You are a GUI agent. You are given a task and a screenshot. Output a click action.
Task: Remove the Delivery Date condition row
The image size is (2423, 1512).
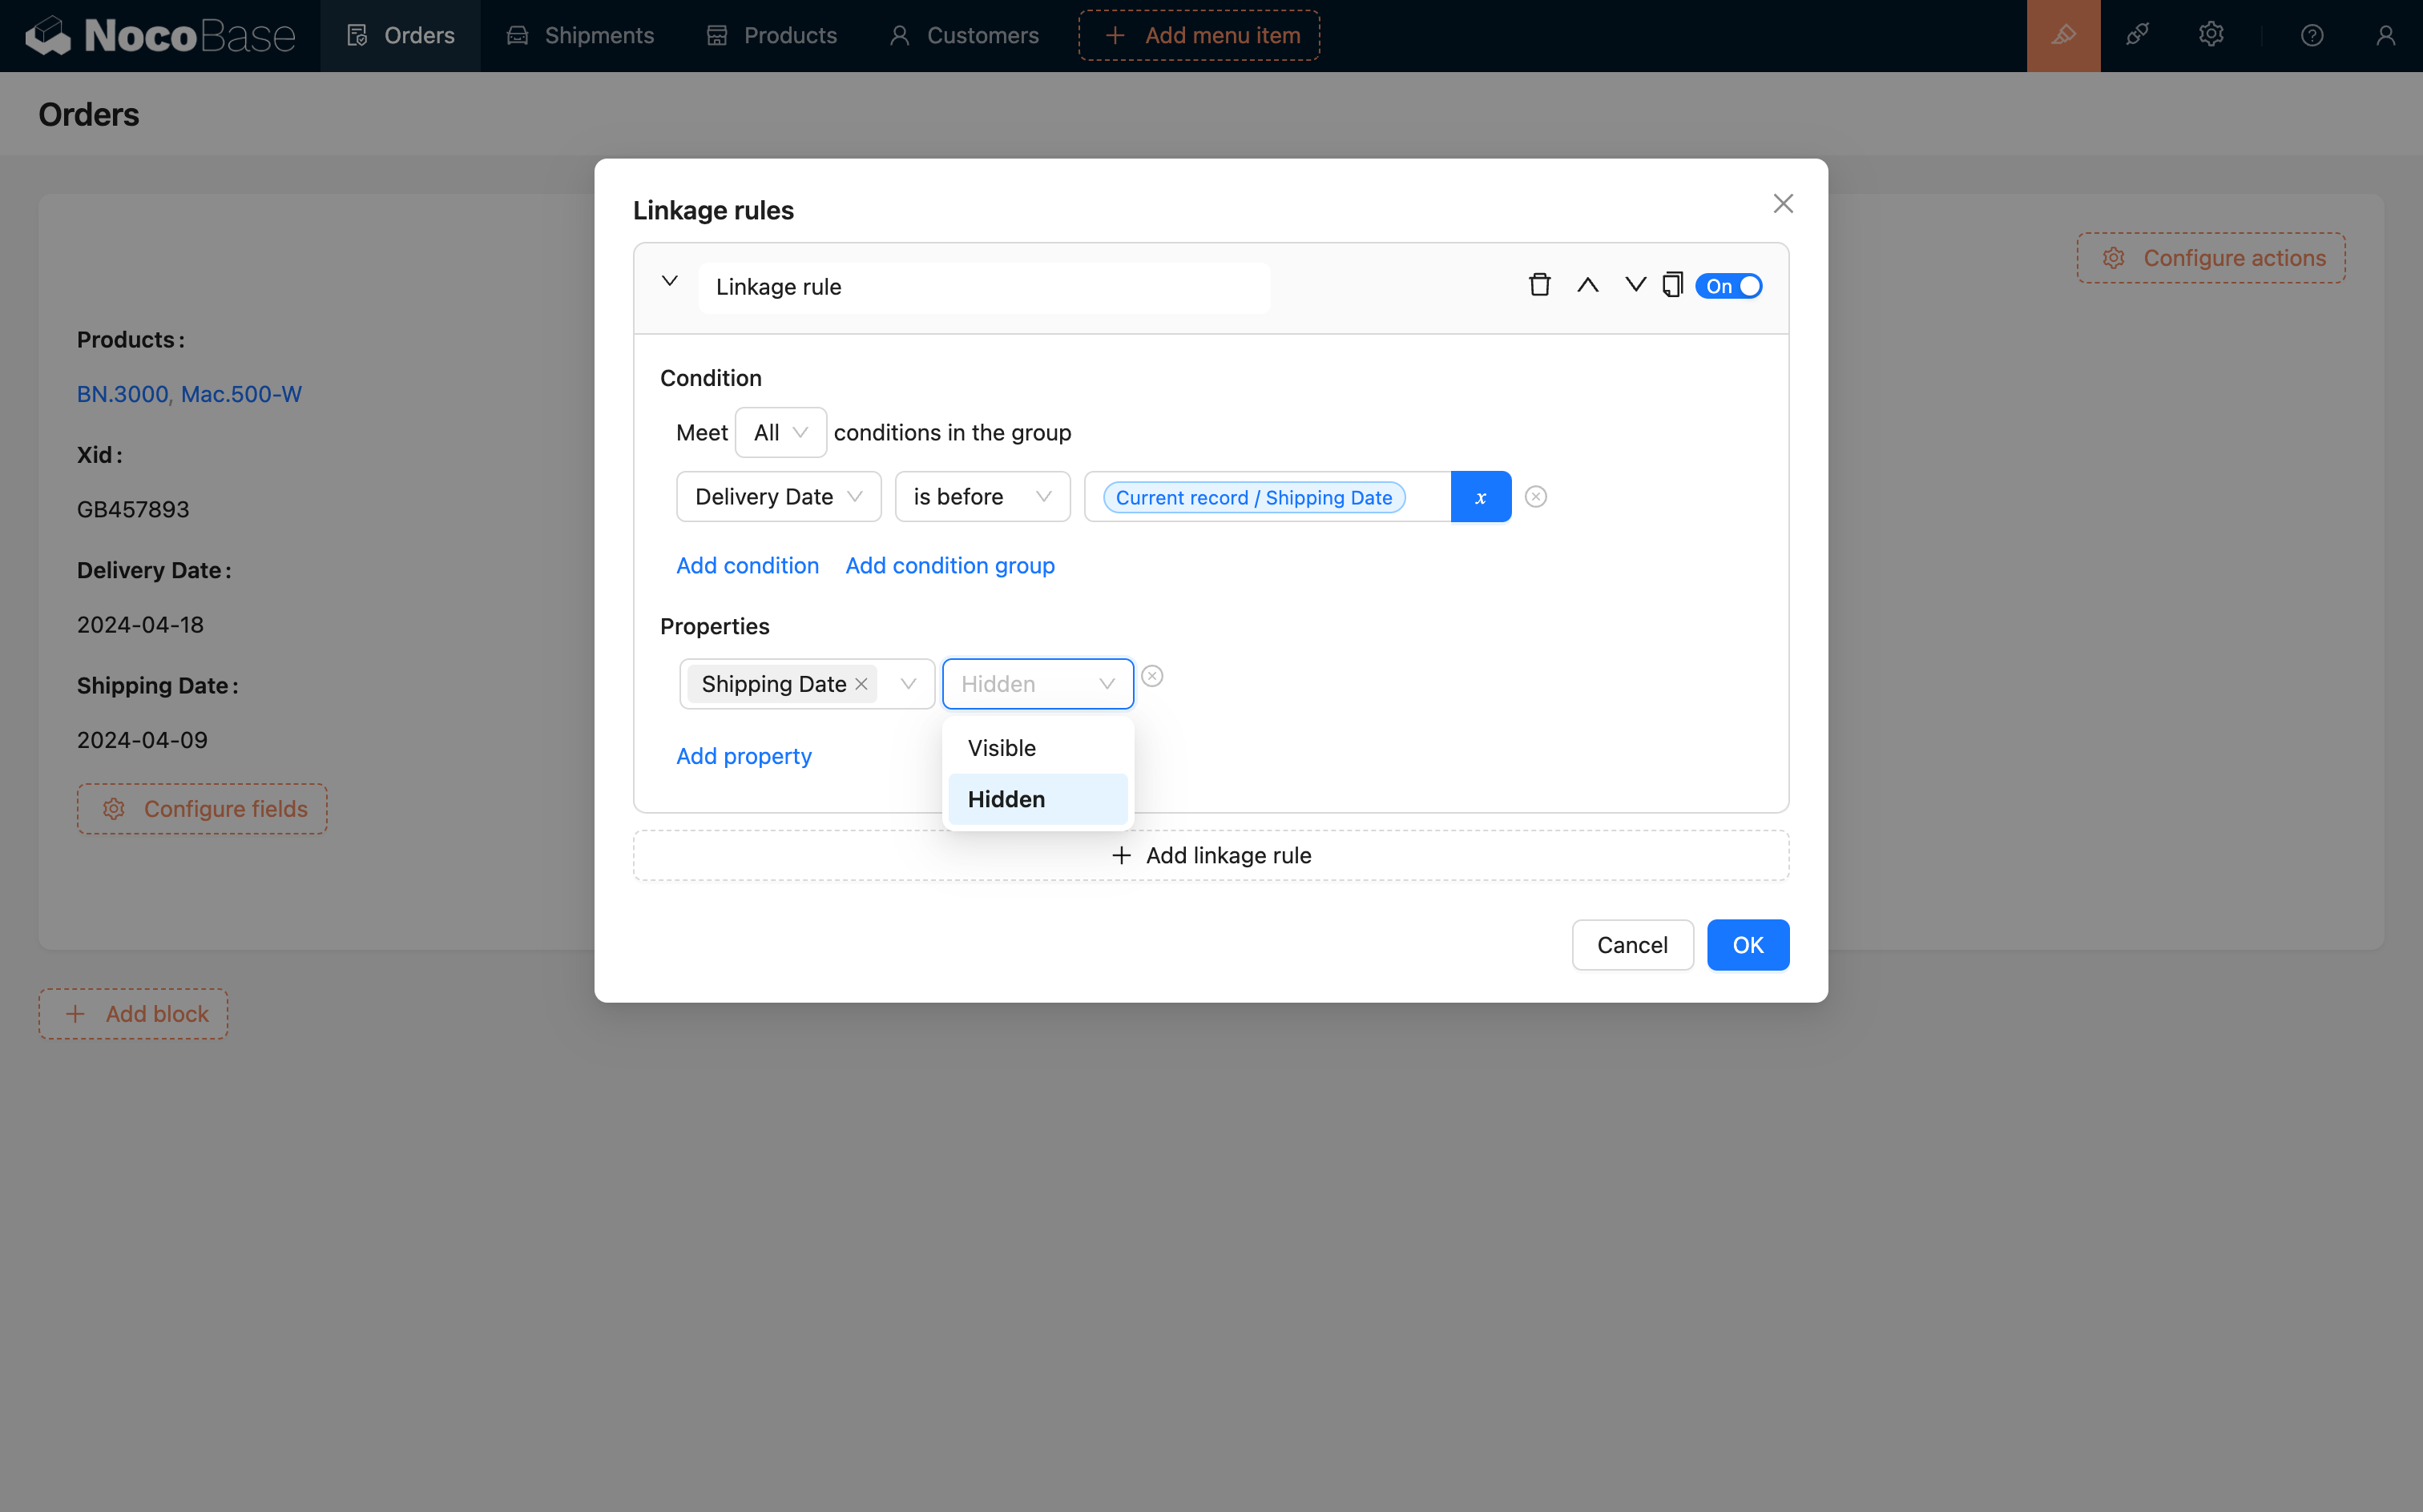coord(1536,497)
